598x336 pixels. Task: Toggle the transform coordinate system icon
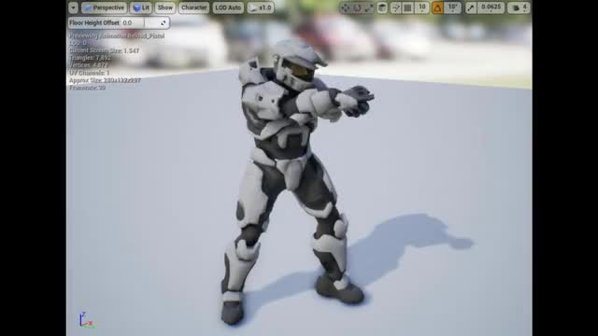point(382,7)
